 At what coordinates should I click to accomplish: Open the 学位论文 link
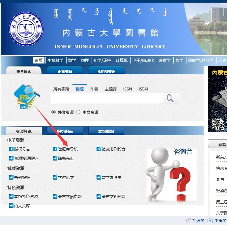coord(66,177)
